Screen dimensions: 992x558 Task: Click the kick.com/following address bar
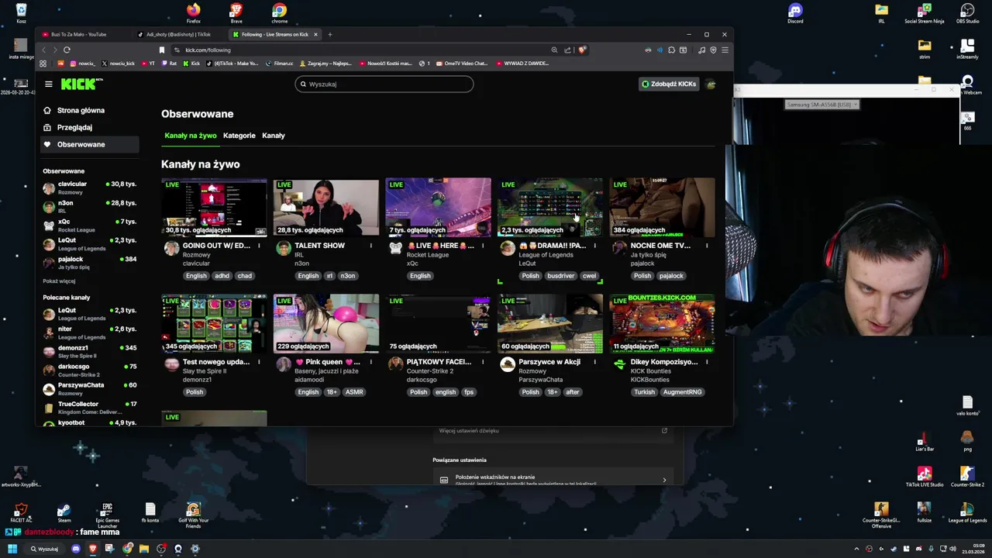[x=356, y=50]
